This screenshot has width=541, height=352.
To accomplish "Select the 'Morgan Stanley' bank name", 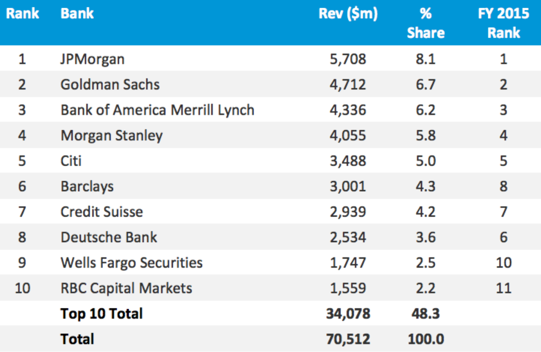I will point(112,136).
